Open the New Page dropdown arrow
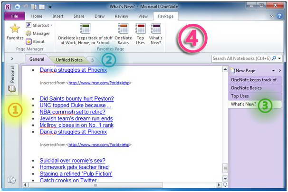This screenshot has height=192, width=288. point(273,71)
